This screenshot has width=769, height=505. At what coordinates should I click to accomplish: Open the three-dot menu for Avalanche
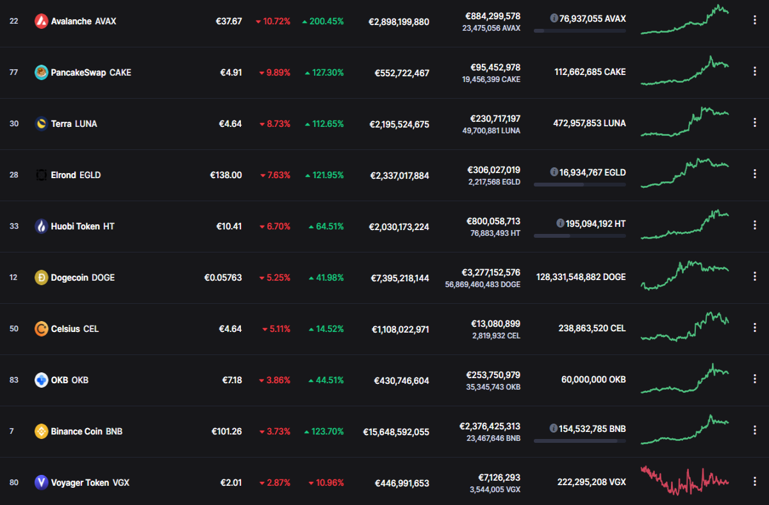754,21
